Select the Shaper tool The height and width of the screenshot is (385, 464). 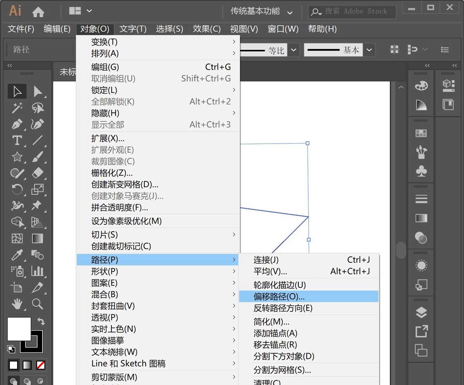tap(17, 173)
